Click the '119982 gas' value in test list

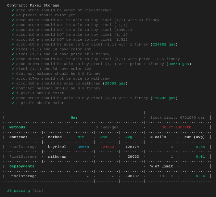pyautogui.click(x=164, y=98)
